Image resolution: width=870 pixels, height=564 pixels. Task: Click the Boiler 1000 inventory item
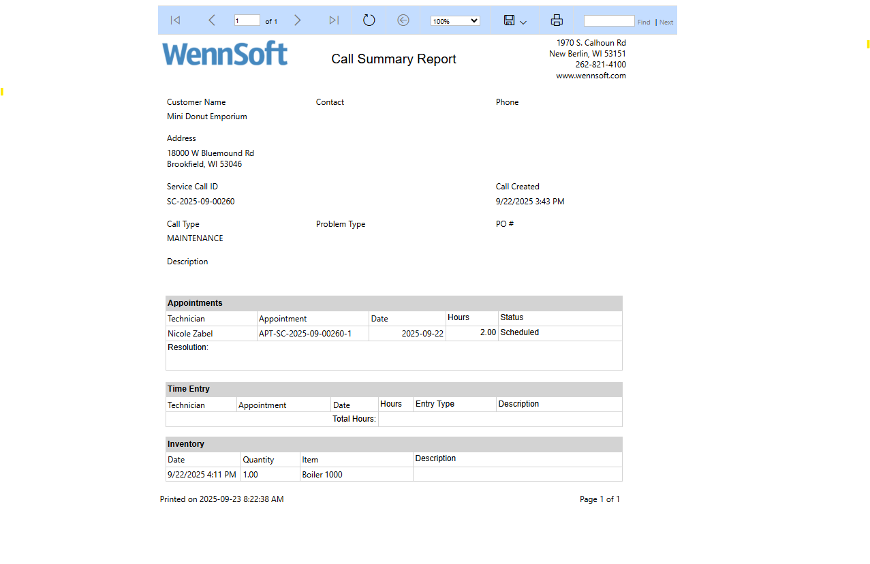(321, 474)
